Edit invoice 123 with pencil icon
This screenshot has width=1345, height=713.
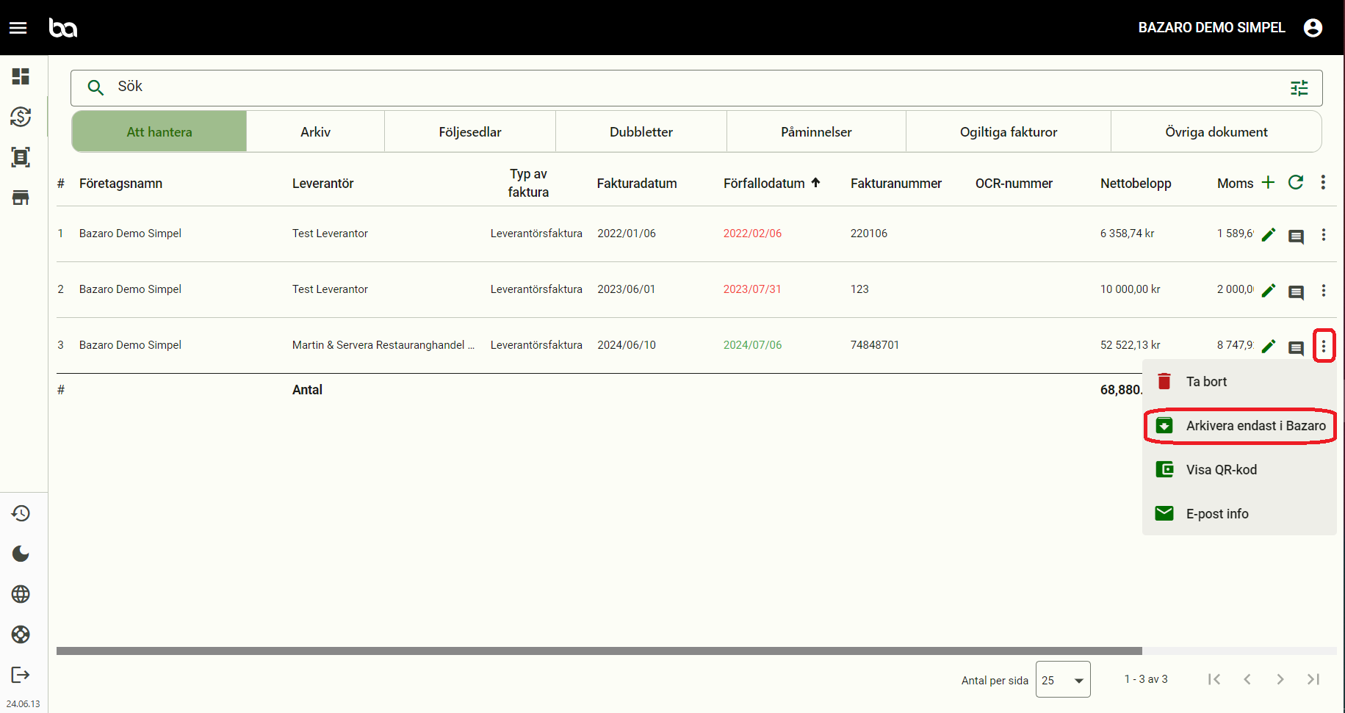(x=1269, y=291)
